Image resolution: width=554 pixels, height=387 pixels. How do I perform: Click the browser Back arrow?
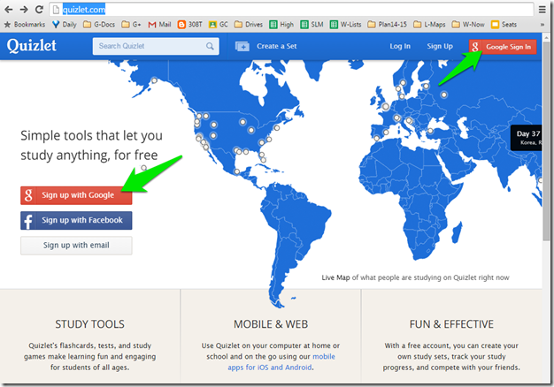tap(9, 10)
